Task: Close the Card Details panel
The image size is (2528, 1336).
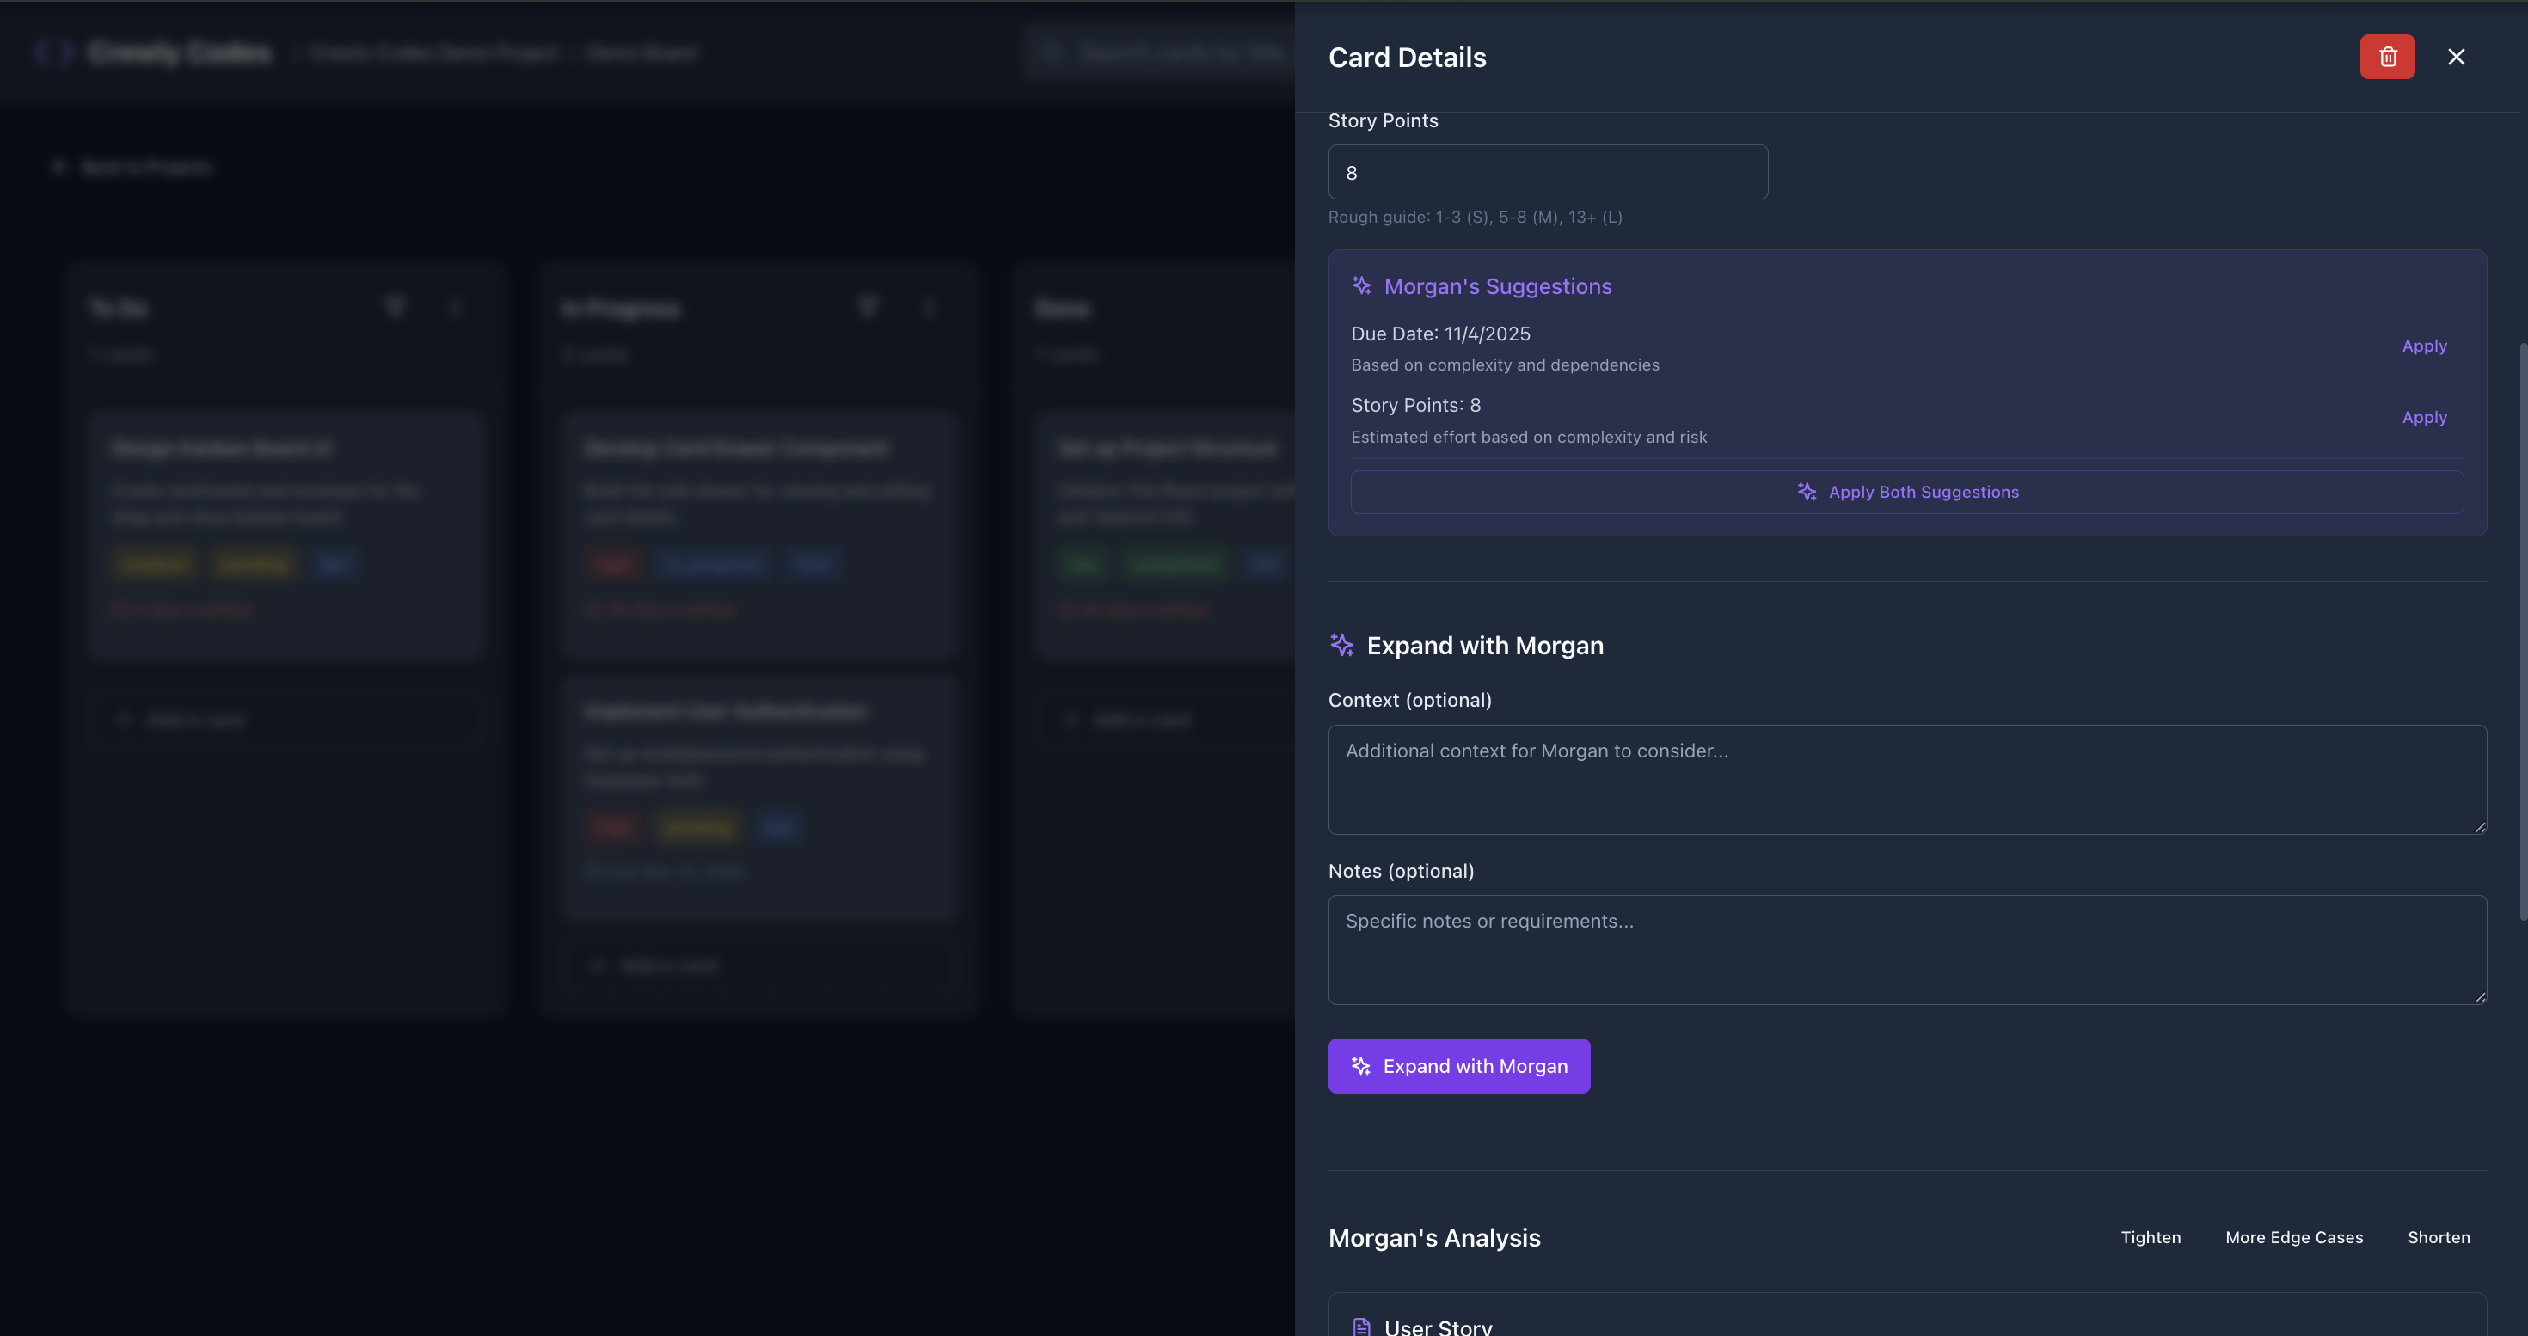Action: (2456, 57)
